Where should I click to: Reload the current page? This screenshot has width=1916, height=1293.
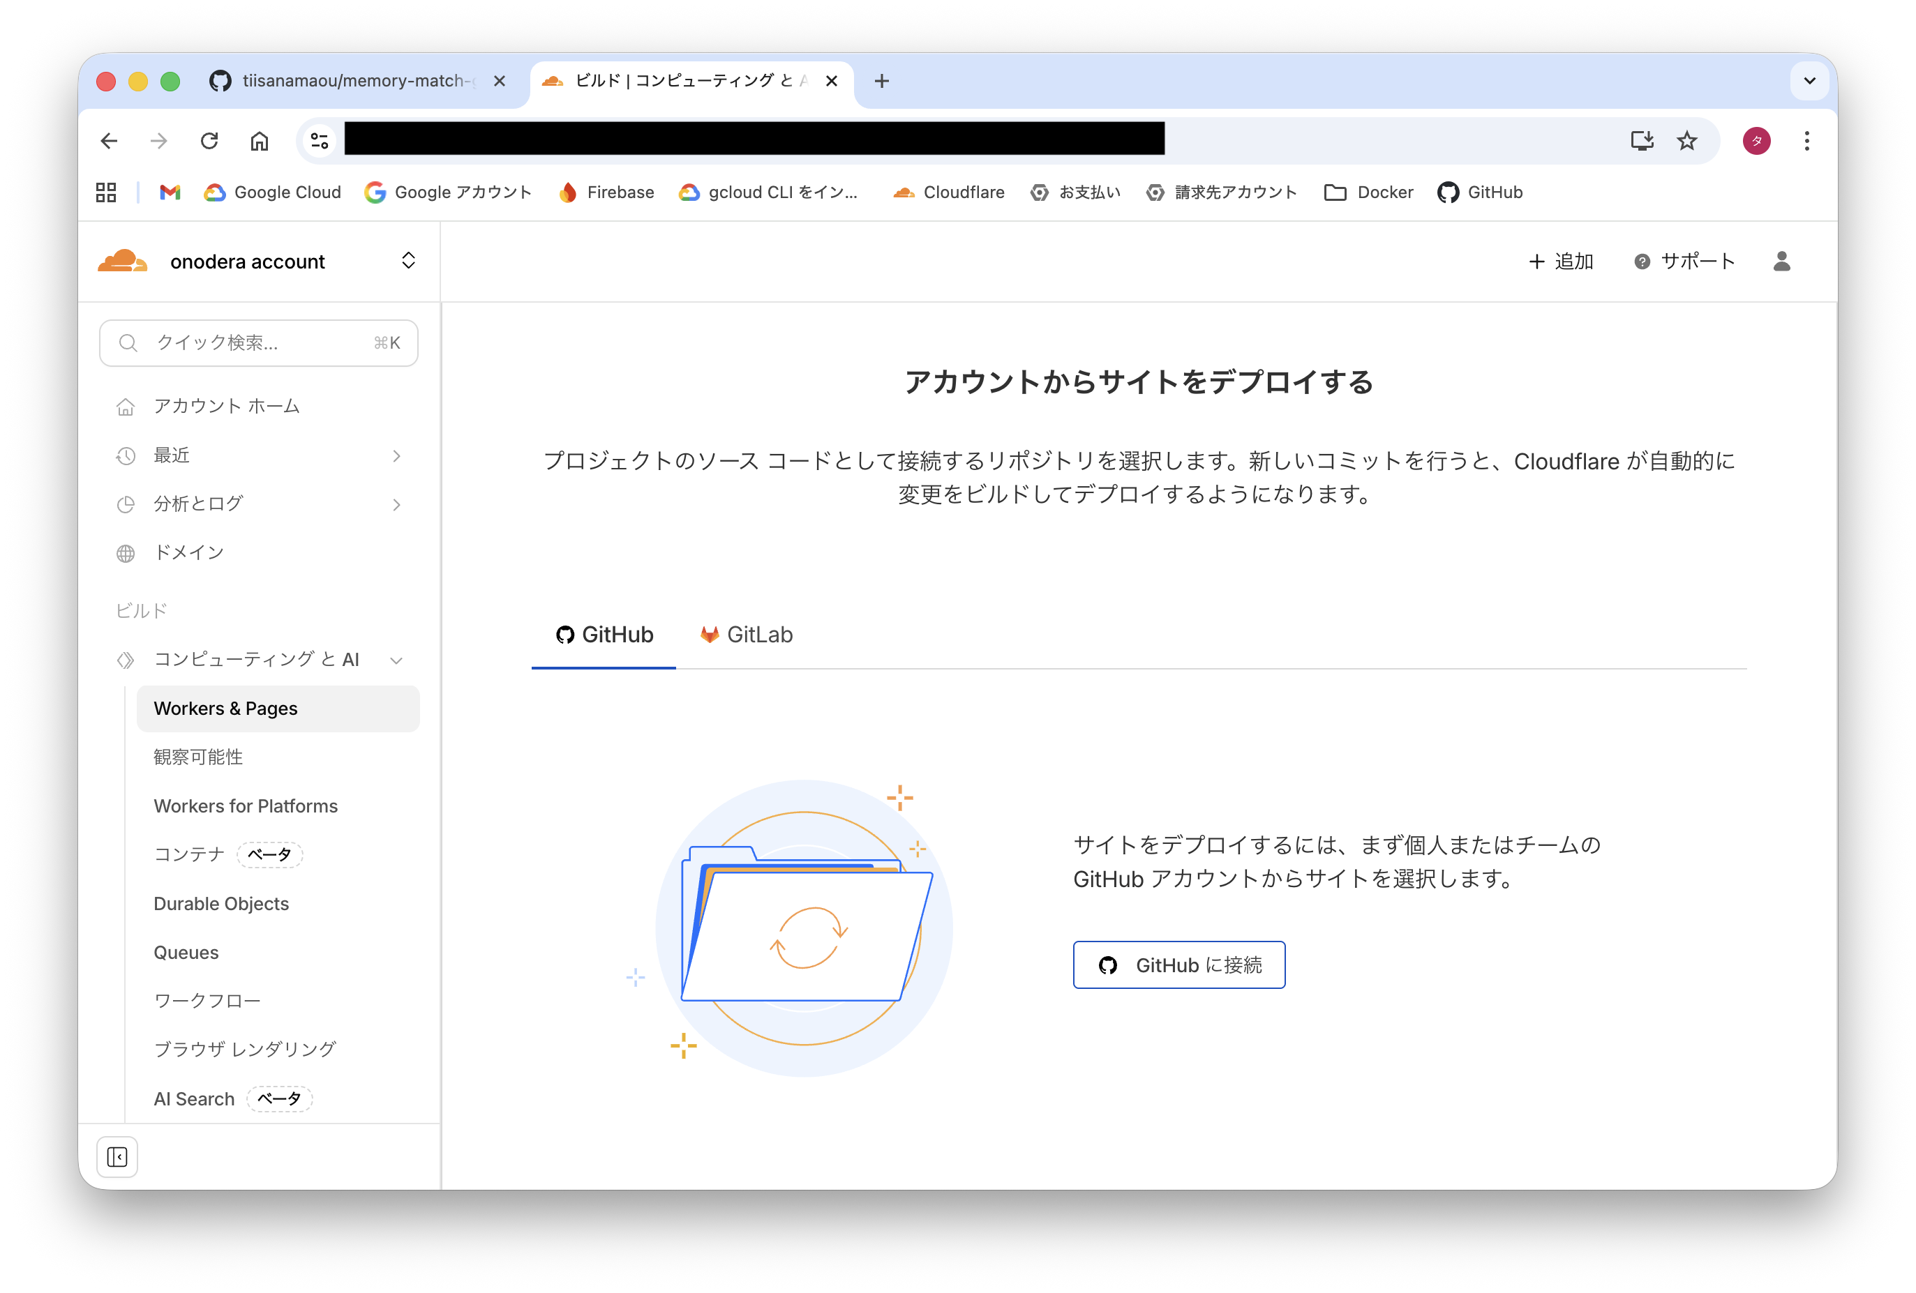(x=209, y=141)
